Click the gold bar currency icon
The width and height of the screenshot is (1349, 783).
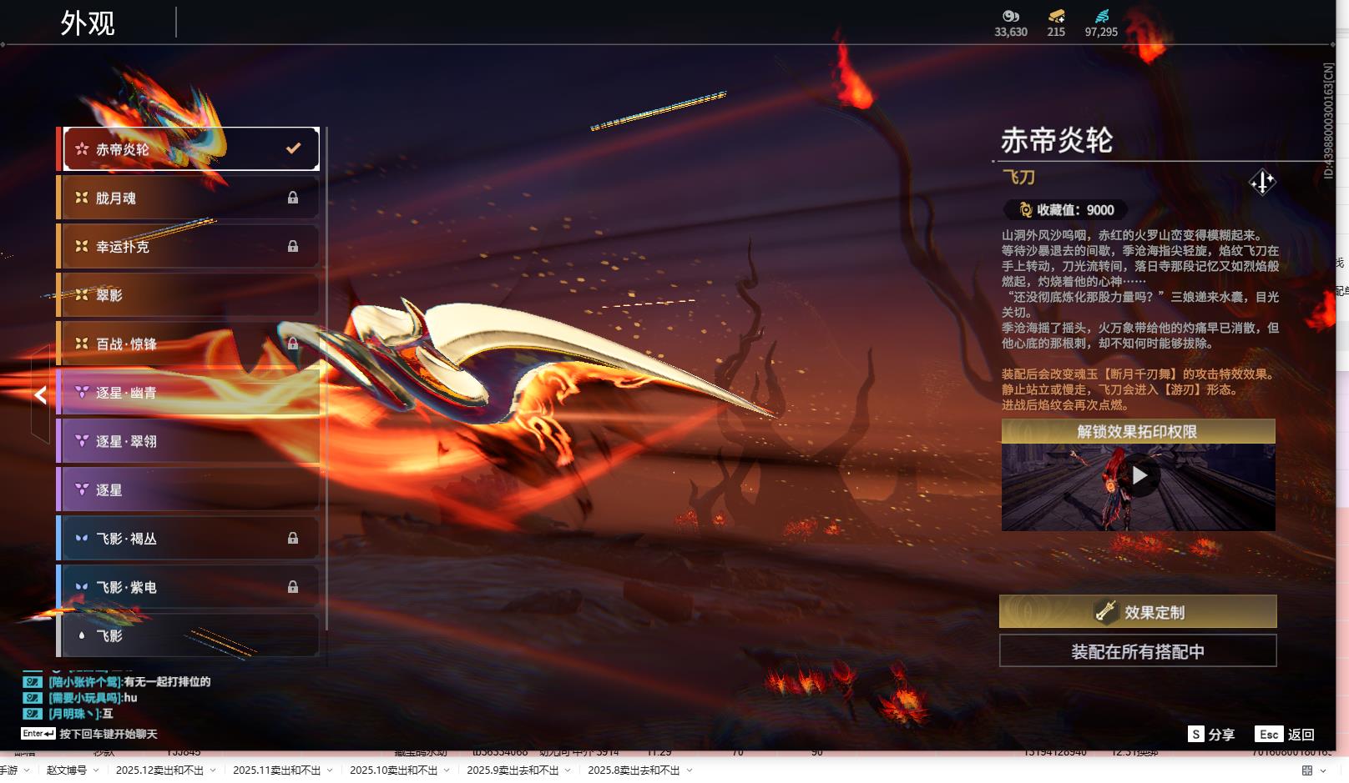click(1056, 16)
